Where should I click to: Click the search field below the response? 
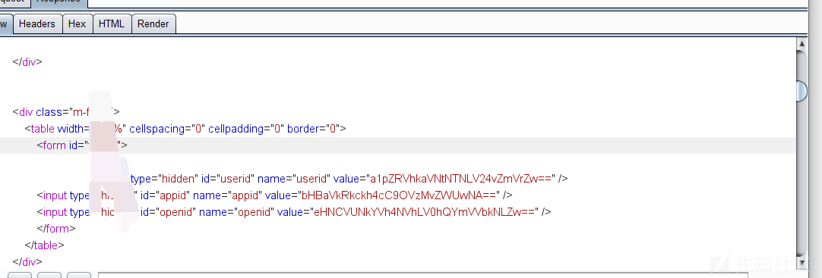(x=422, y=275)
